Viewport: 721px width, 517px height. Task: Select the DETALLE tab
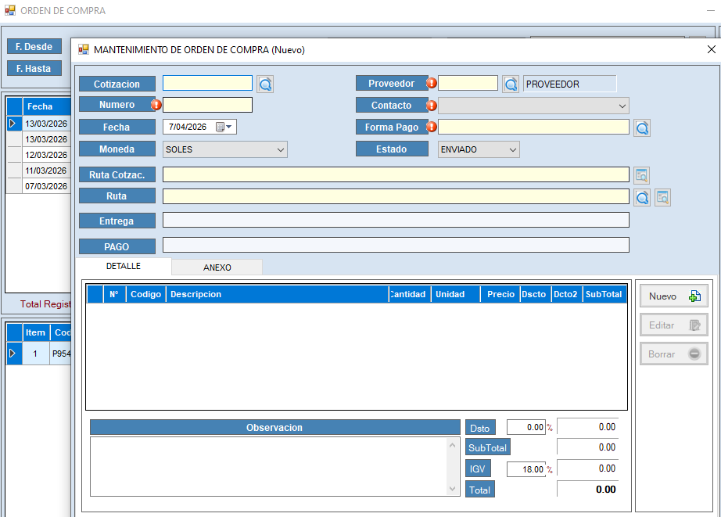tap(124, 267)
